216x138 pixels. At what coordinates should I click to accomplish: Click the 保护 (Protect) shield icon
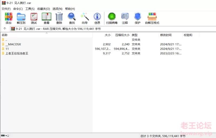pyautogui.click(x=137, y=16)
